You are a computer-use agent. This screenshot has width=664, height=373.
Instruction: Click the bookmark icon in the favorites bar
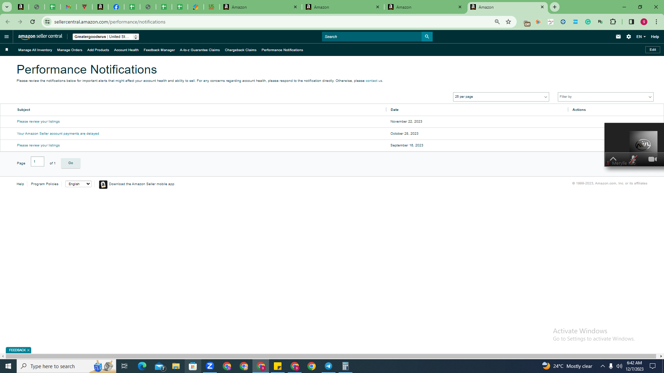tap(7, 50)
